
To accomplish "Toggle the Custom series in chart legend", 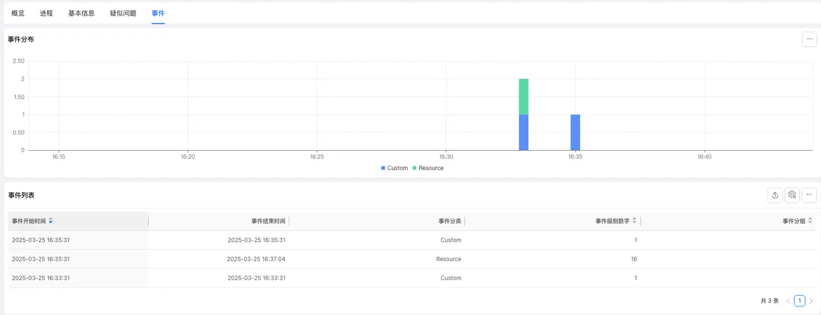I will click(x=393, y=168).
